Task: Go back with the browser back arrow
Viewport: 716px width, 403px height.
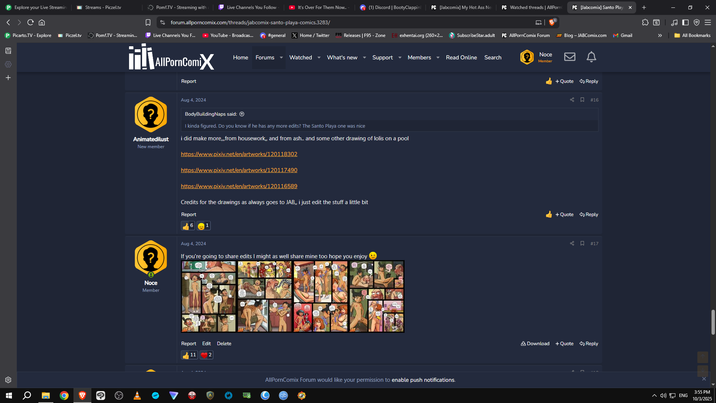Action: pos(8,22)
